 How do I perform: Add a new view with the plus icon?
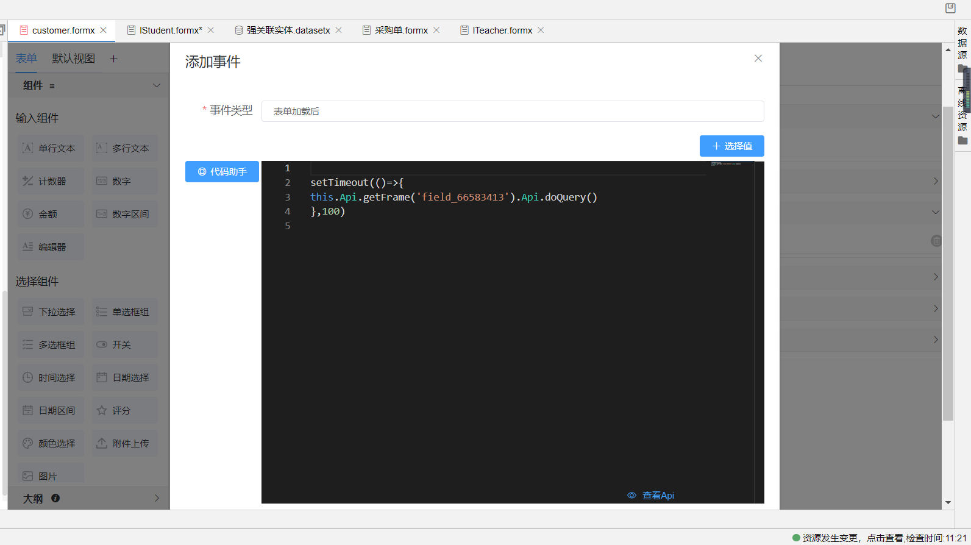coord(113,59)
